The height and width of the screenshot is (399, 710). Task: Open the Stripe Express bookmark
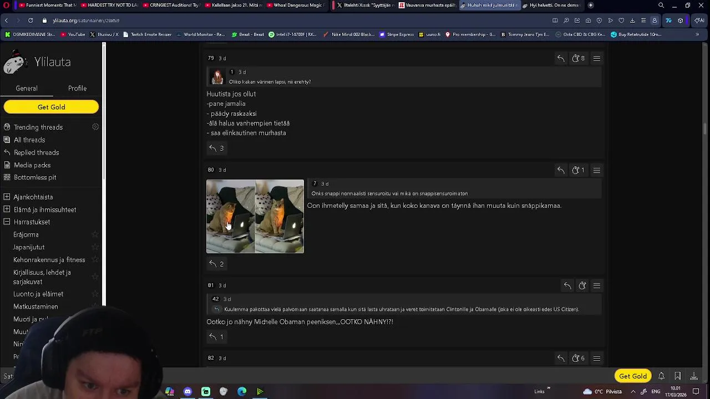tap(397, 34)
